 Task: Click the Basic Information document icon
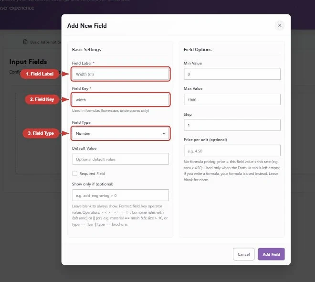click(x=25, y=42)
